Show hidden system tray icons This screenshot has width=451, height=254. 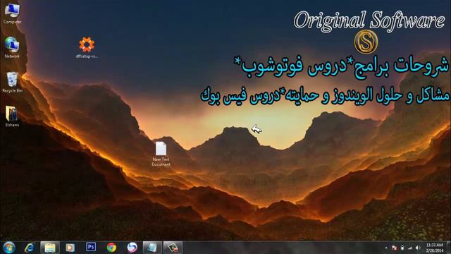(386, 248)
